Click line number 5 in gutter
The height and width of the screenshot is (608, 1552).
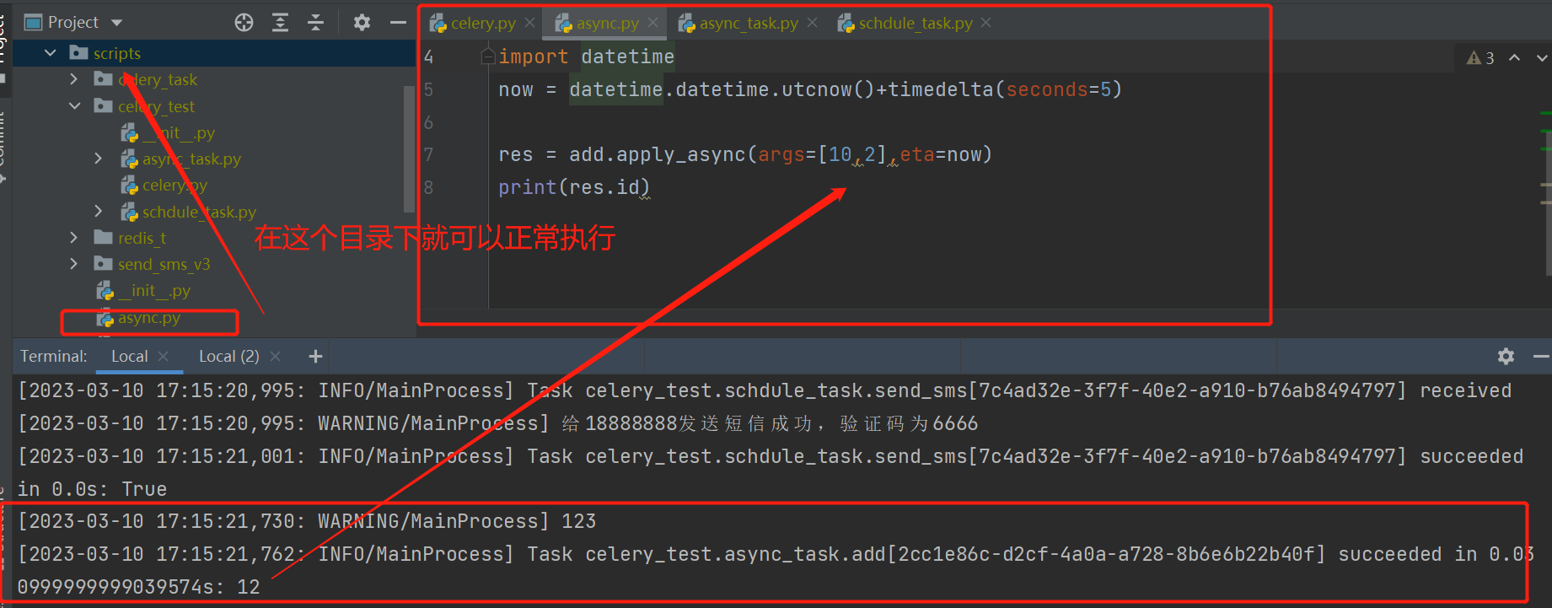tap(428, 89)
